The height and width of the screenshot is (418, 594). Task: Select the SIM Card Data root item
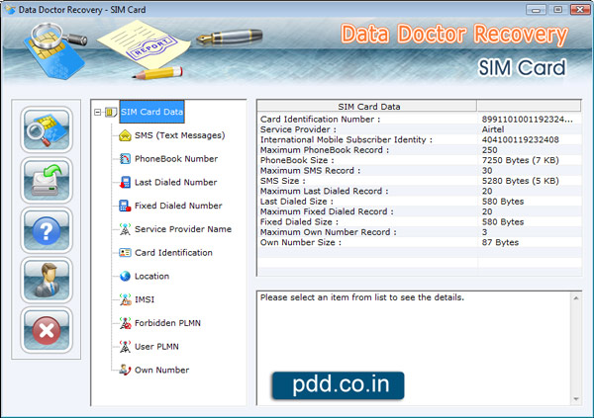point(151,112)
